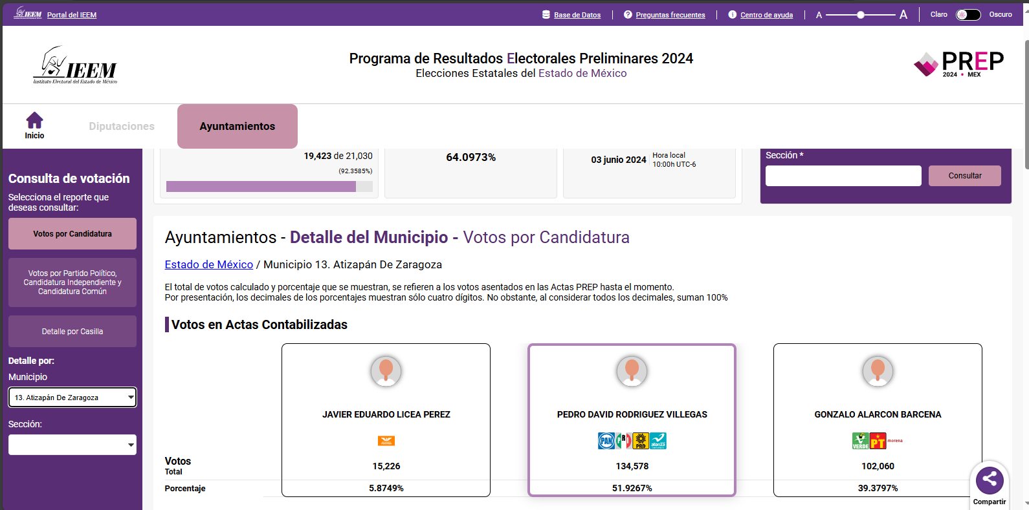Click the Centro de ayuda info icon
This screenshot has width=1029, height=510.
(x=733, y=15)
